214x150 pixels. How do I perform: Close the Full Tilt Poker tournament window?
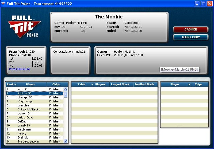click(x=210, y=4)
